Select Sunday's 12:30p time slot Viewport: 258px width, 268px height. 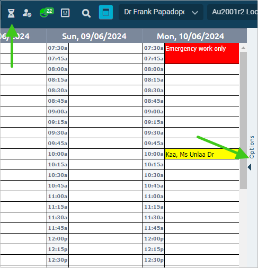105,260
